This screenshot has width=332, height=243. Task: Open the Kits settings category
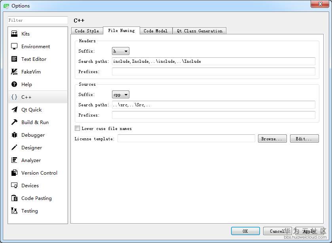[x=38, y=34]
